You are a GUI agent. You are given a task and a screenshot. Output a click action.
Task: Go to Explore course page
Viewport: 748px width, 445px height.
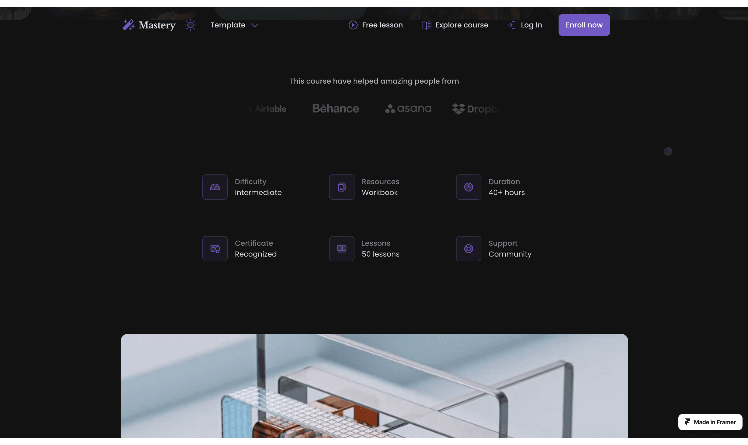tap(462, 25)
